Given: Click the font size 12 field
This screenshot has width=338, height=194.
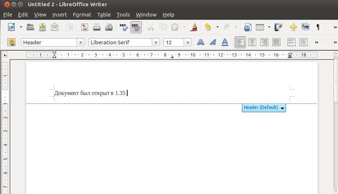Looking at the screenshot, I should pos(174,42).
